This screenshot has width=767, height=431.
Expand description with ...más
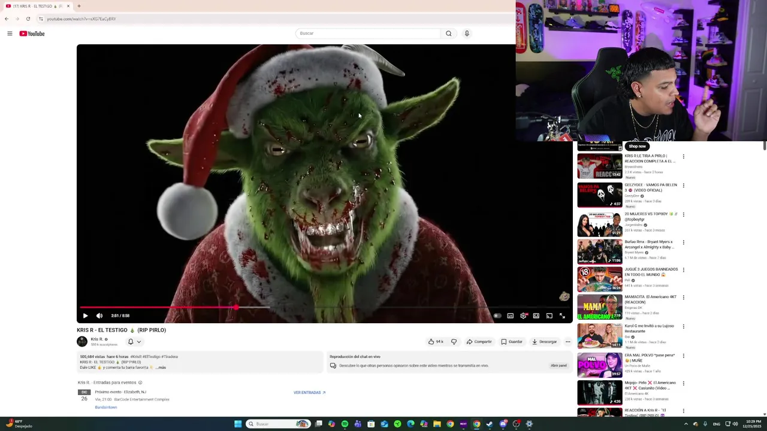coord(160,368)
